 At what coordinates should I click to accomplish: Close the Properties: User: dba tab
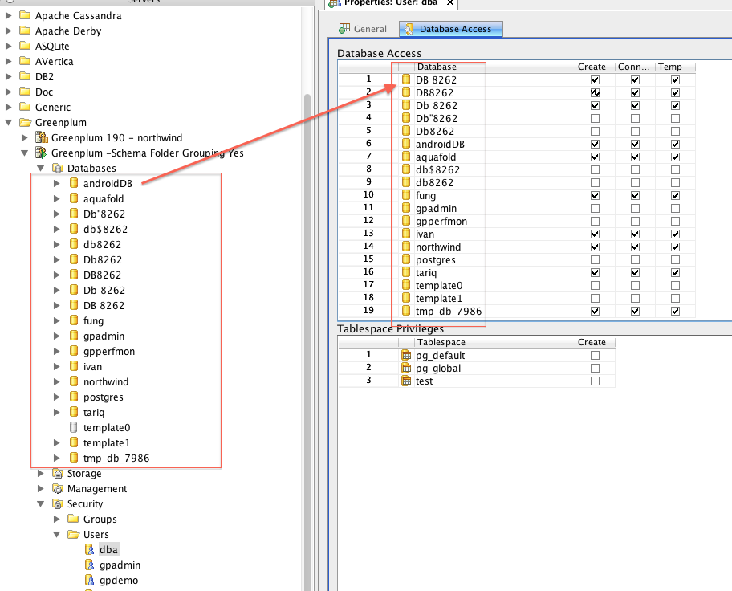(450, 2)
